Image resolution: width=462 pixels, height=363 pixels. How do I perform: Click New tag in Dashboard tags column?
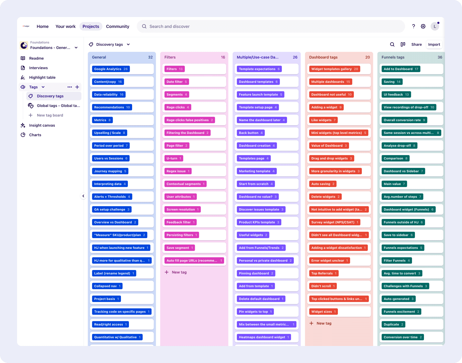pyautogui.click(x=324, y=323)
